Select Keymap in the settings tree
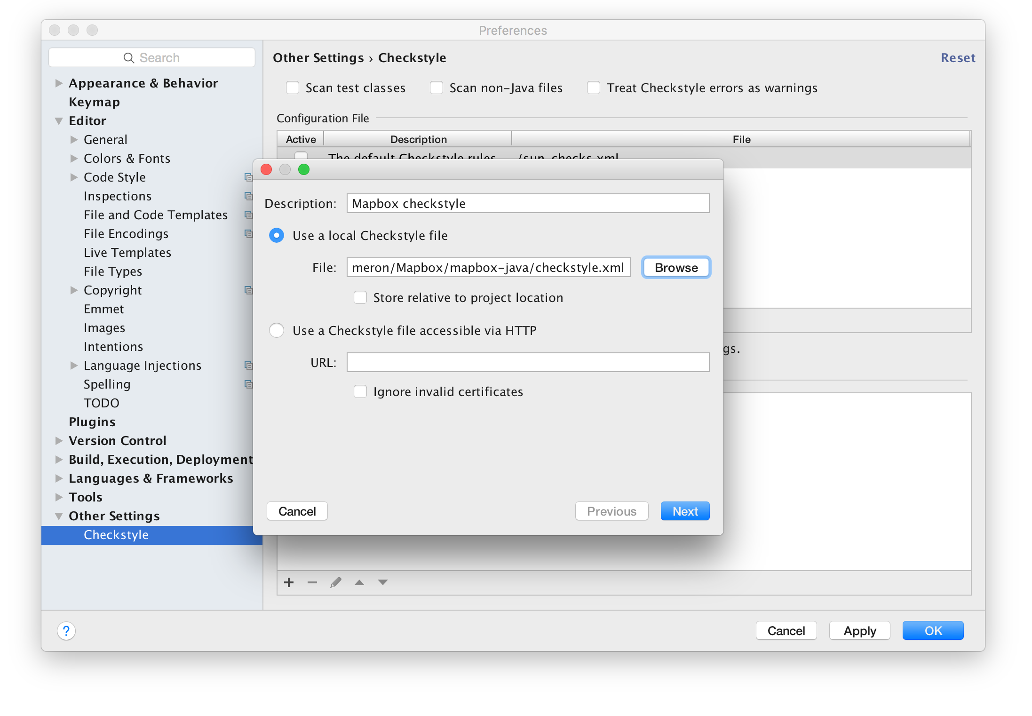Viewport: 1032px width, 716px height. 94,102
